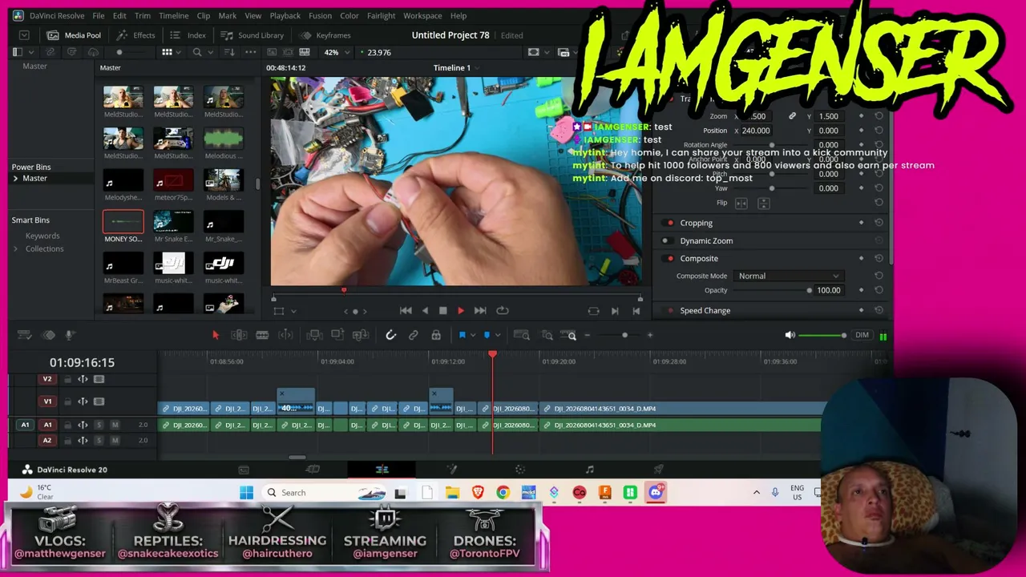Toggle the timeline linked selection chain icon
1026x577 pixels.
pyautogui.click(x=414, y=335)
